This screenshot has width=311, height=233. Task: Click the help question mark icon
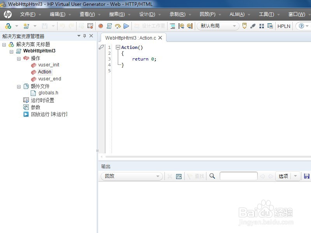point(301,26)
